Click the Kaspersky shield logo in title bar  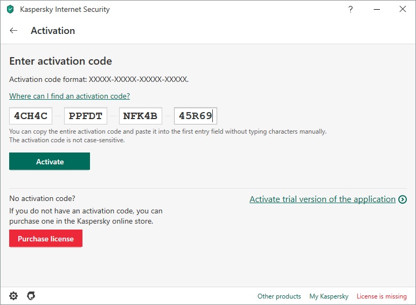10,9
